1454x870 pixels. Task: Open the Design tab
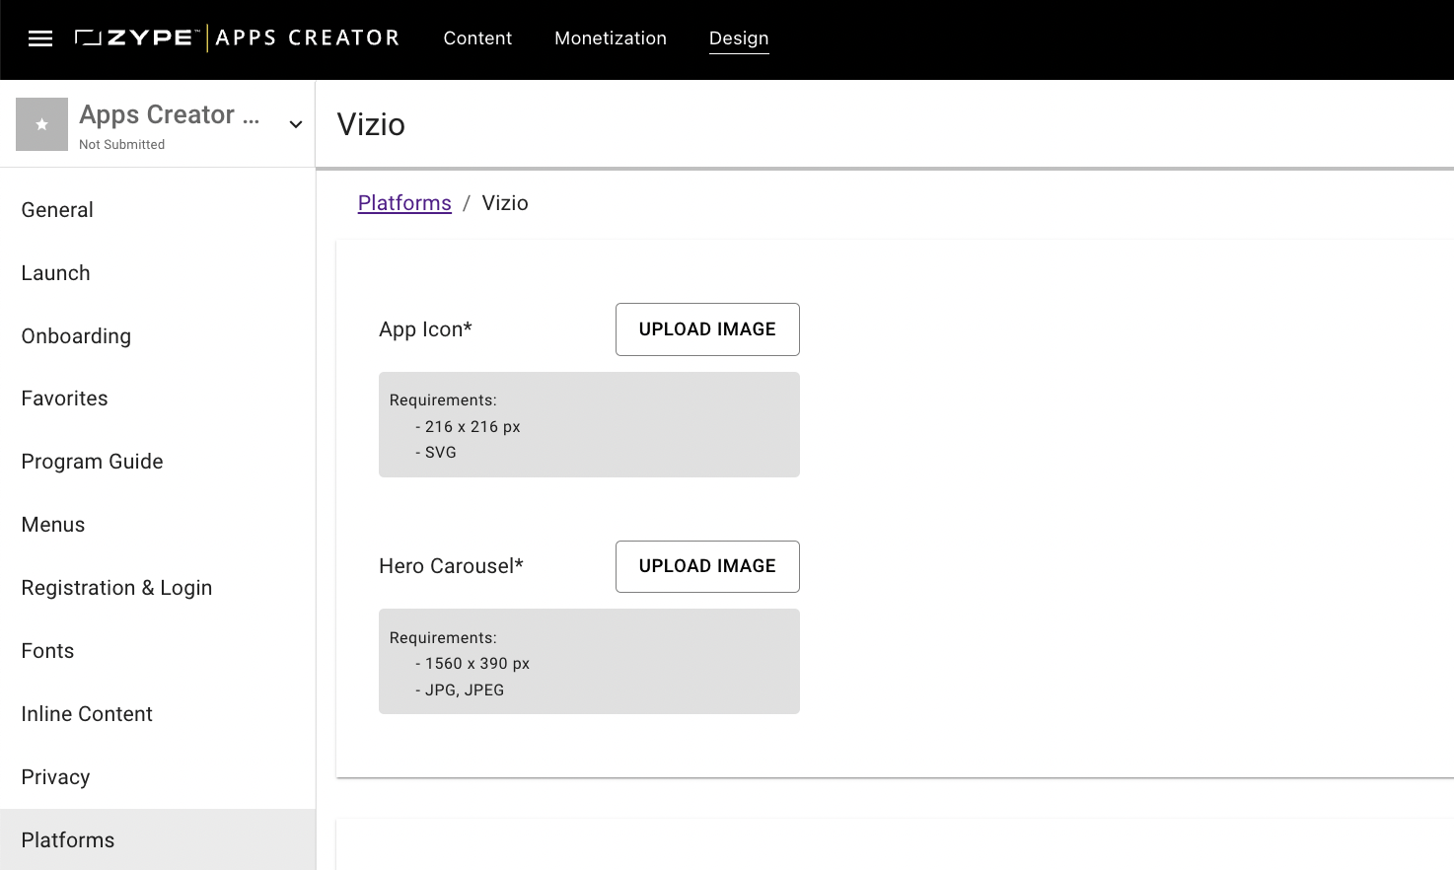point(739,38)
